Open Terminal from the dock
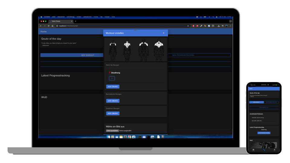290x163 pixels. 148,137
